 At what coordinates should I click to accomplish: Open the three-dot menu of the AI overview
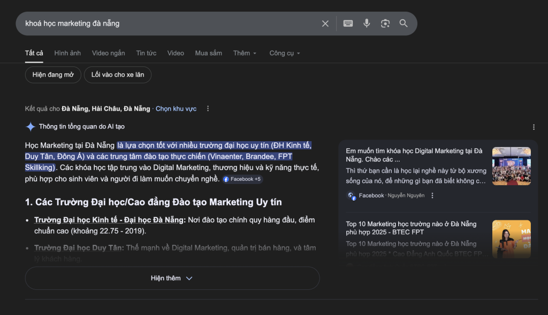(534, 127)
